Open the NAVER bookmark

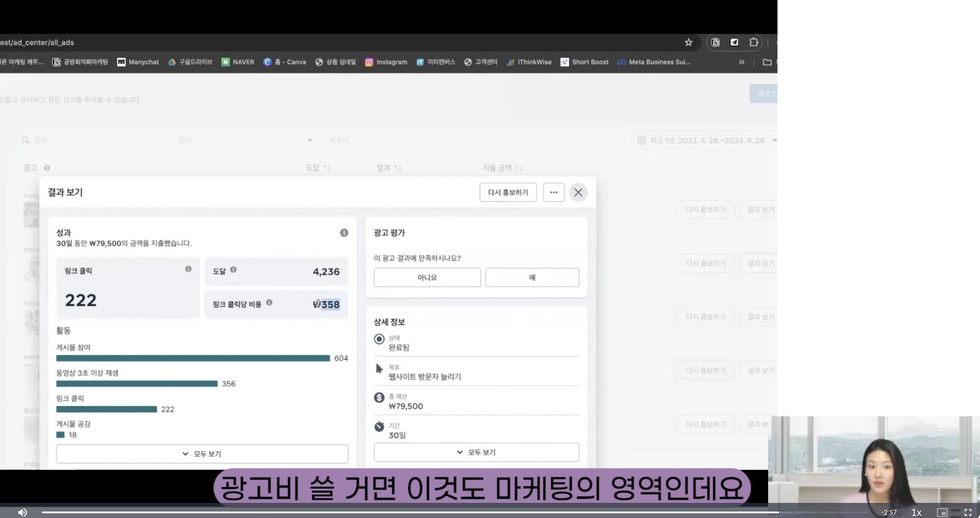pos(238,62)
